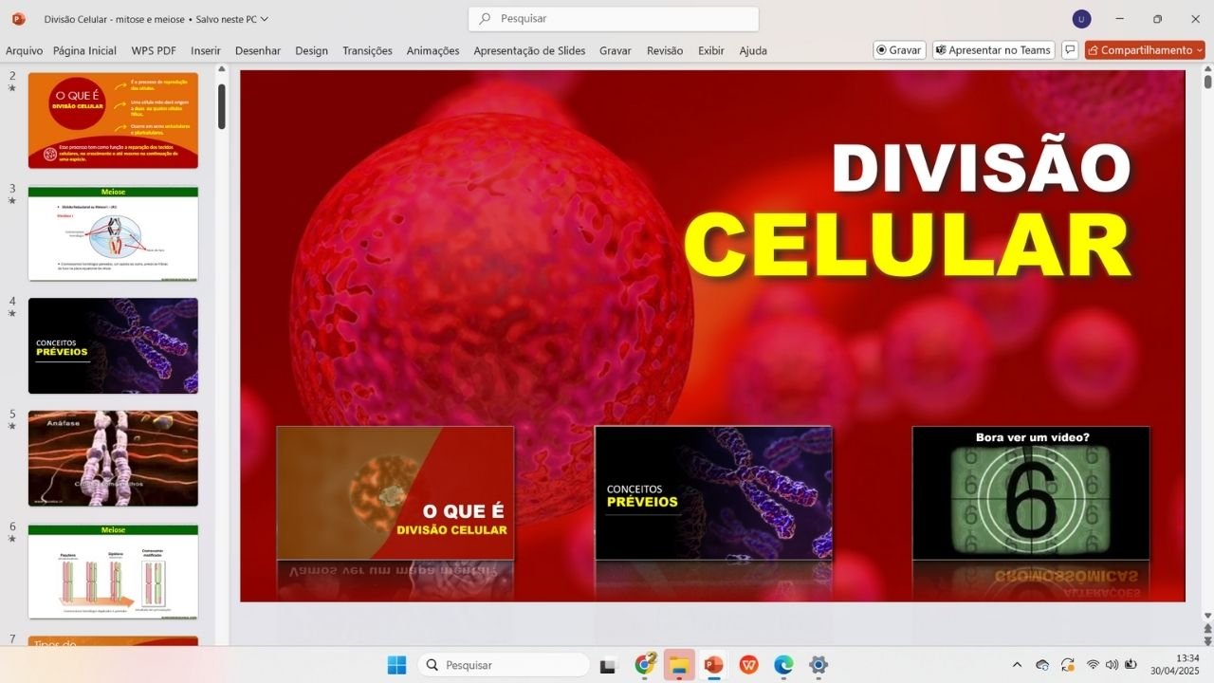This screenshot has width=1214, height=683.
Task: Click the Gravar record button at right
Action: (899, 50)
